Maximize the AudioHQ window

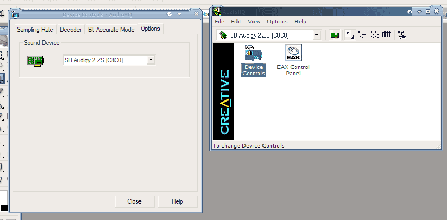(428, 12)
